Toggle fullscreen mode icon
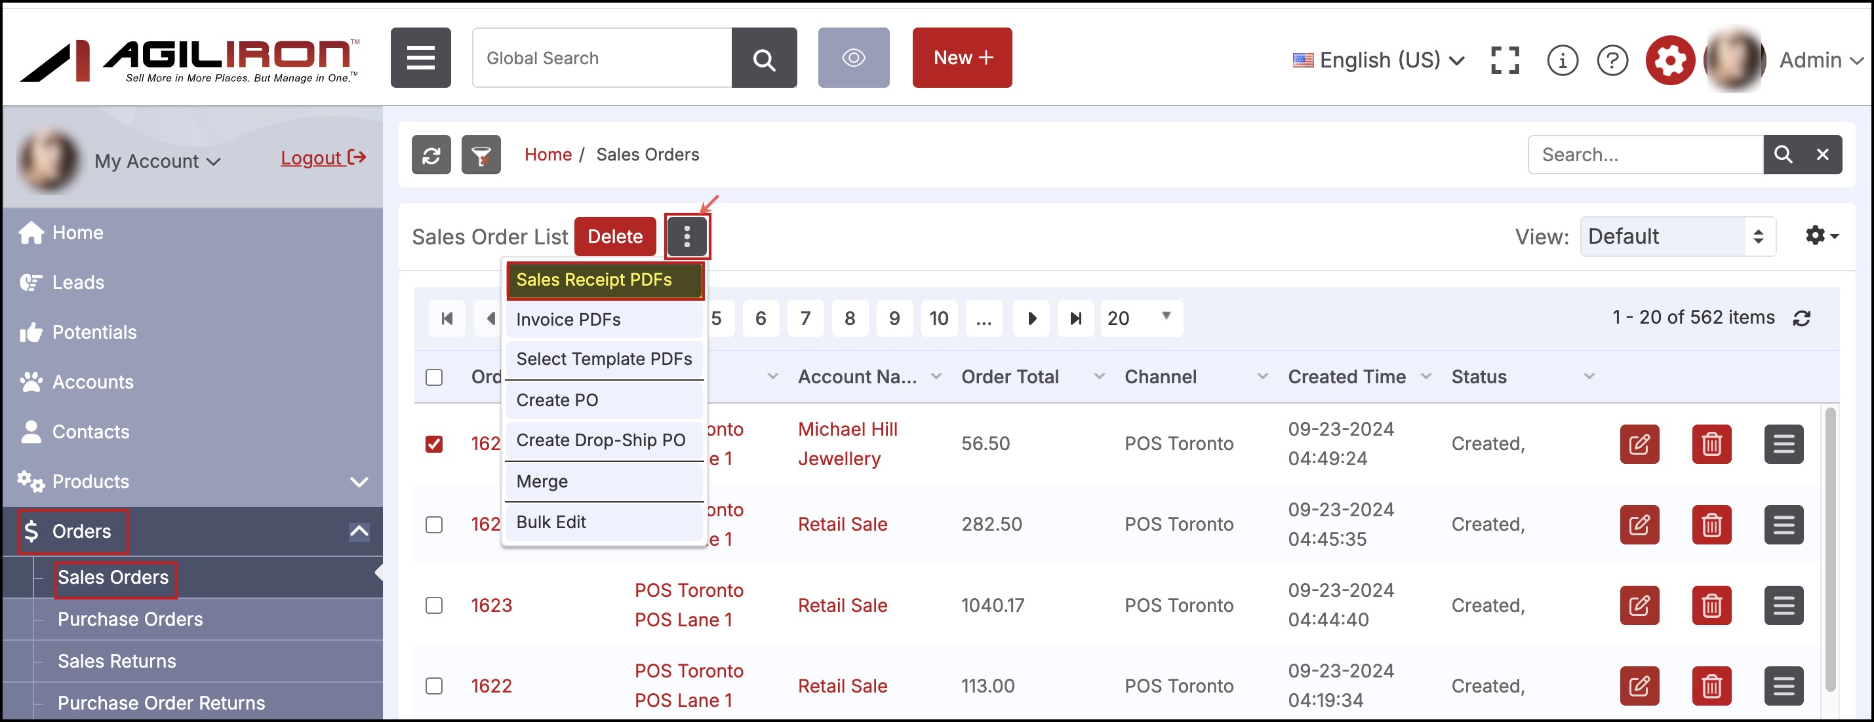Image resolution: width=1874 pixels, height=722 pixels. [1504, 60]
